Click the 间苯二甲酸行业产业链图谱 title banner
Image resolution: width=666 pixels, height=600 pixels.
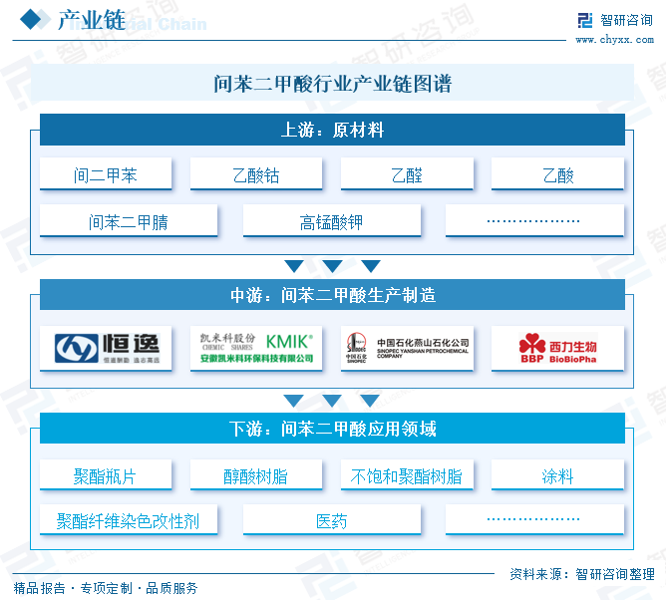click(x=332, y=84)
